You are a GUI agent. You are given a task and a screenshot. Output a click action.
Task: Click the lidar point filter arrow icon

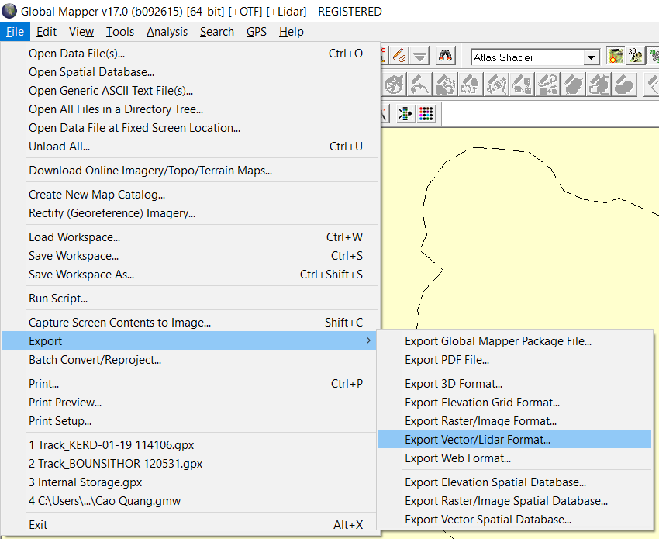coord(405,113)
